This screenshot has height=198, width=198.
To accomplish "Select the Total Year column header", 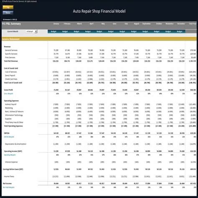I will [193, 24].
